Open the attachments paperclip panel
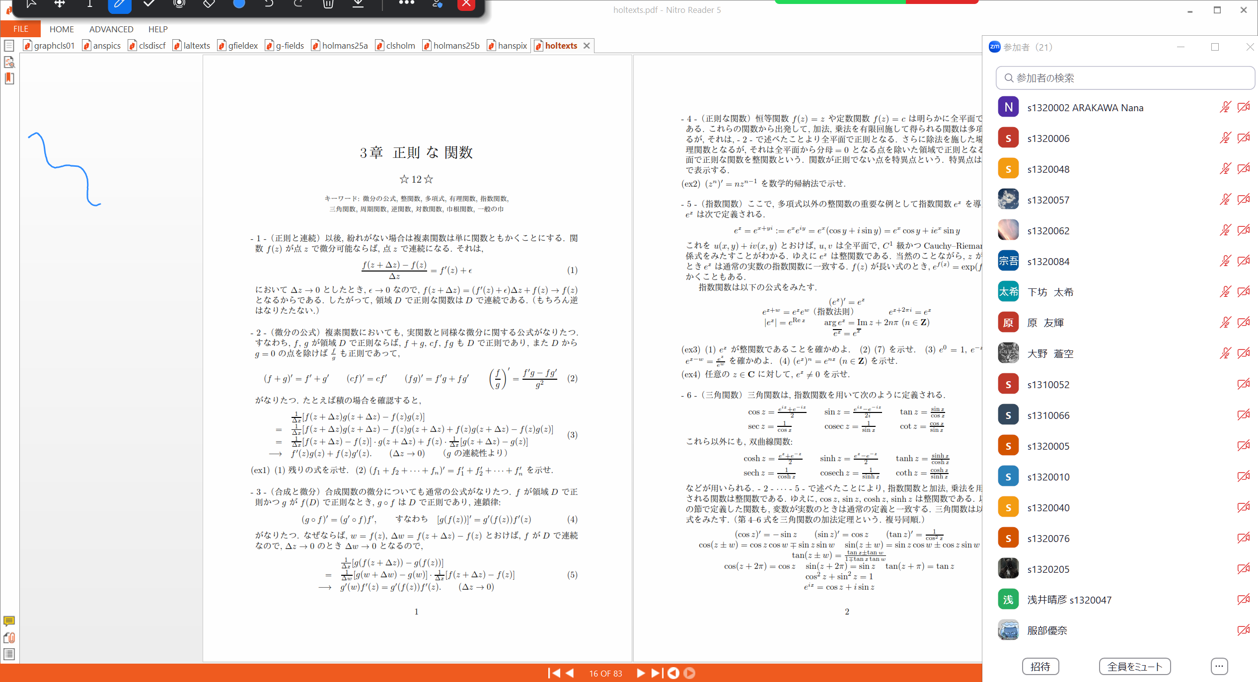This screenshot has height=682, width=1258. point(9,638)
